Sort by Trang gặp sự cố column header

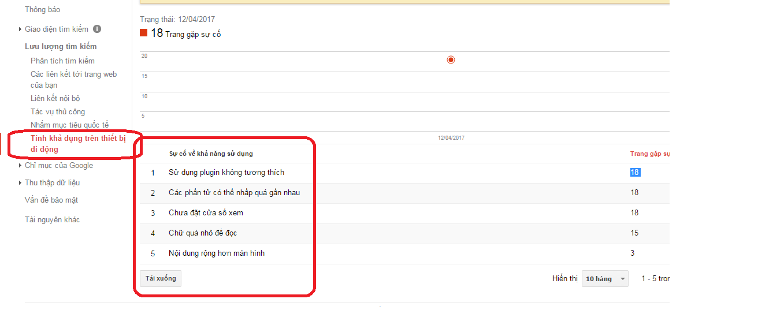coord(649,154)
